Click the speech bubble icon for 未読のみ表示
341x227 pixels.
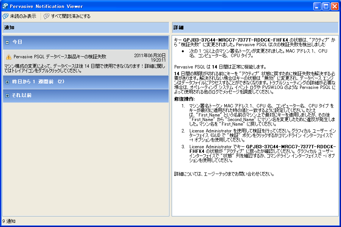[x=6, y=16]
